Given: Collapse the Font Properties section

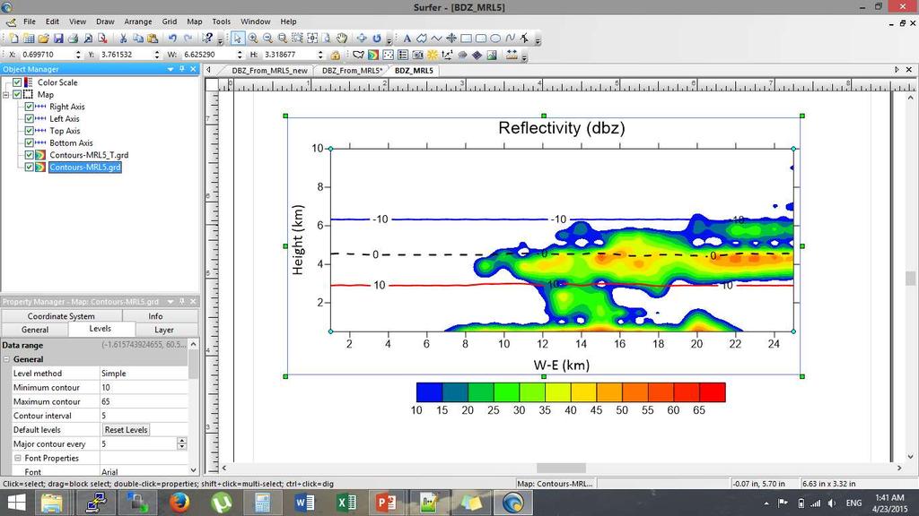Looking at the screenshot, I should pos(18,458).
